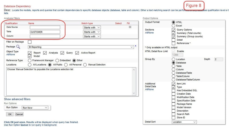Group results by Table/Column
The image size is (229, 127).
coord(173,76)
